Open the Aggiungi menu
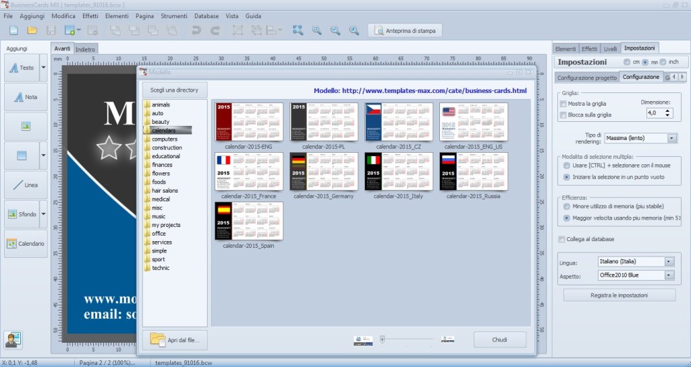Screen dimensions: 691x367 point(32,15)
